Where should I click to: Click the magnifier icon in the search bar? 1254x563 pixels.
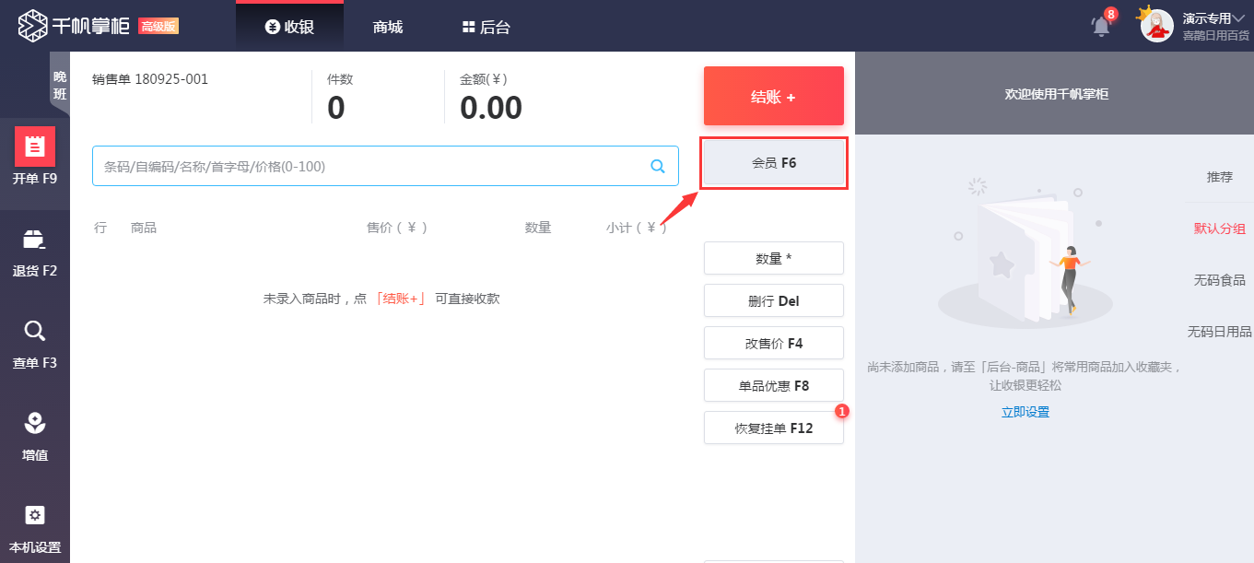pos(657,166)
